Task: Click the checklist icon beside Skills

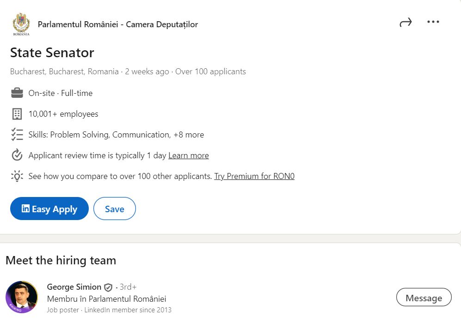Action: [x=17, y=135]
